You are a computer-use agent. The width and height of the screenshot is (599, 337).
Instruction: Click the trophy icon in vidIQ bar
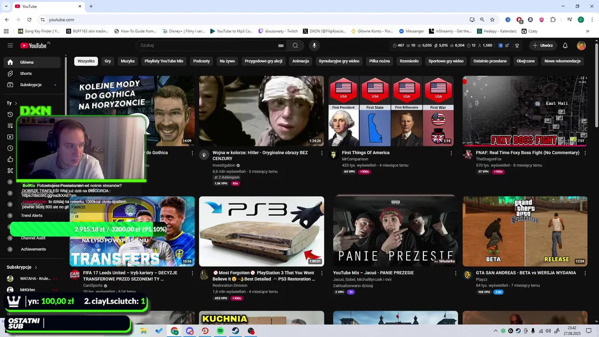(x=517, y=45)
